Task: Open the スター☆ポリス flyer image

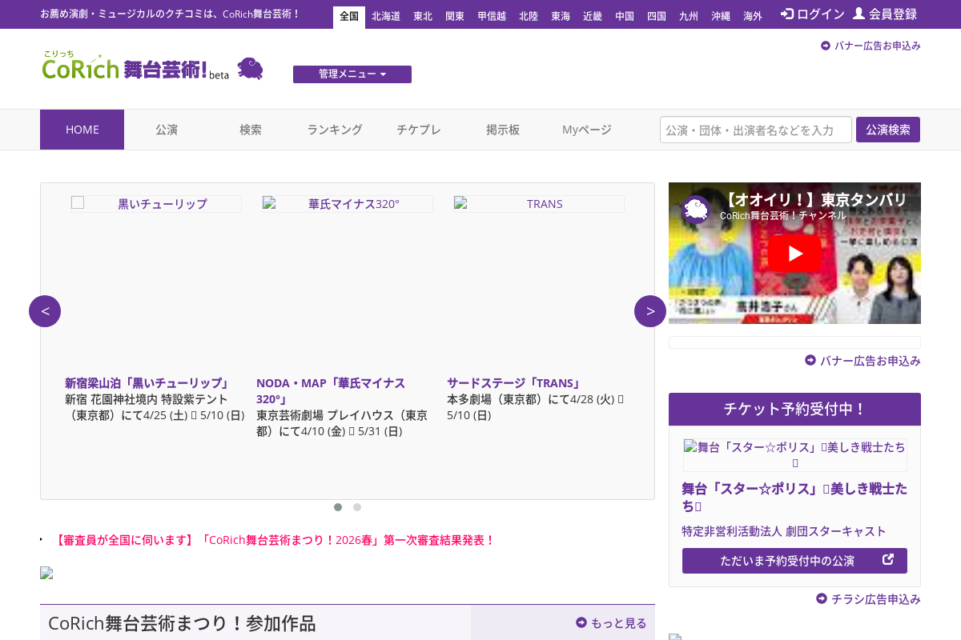Action: [x=795, y=455]
